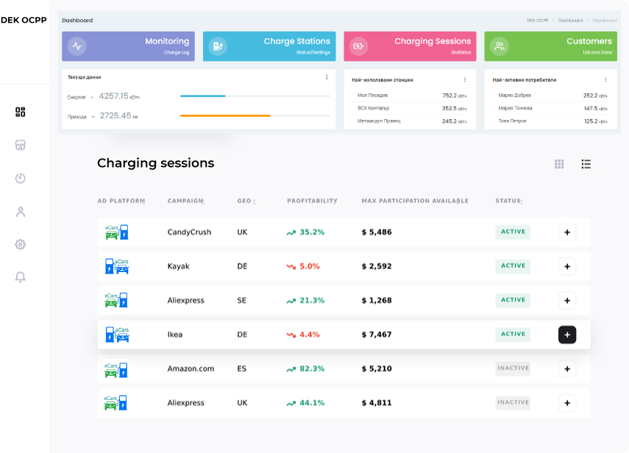Open the Customers list card
This screenshot has height=453, width=629.
coord(550,46)
